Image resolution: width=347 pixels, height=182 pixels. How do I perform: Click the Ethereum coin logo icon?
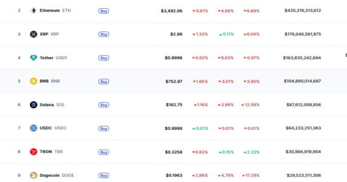tap(33, 11)
